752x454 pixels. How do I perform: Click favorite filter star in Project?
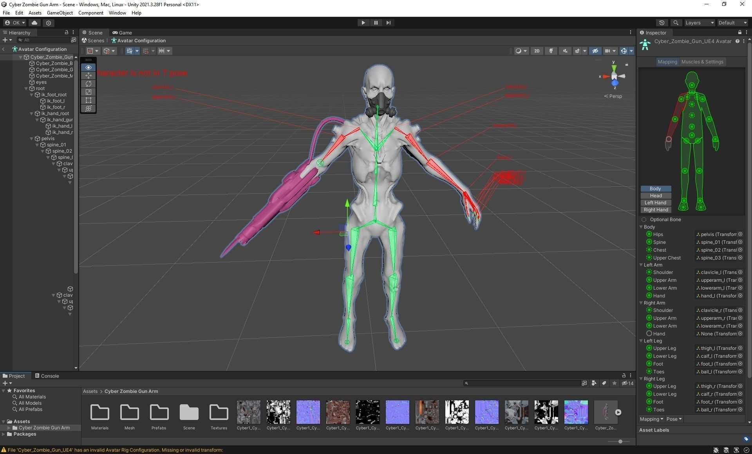pyautogui.click(x=614, y=383)
